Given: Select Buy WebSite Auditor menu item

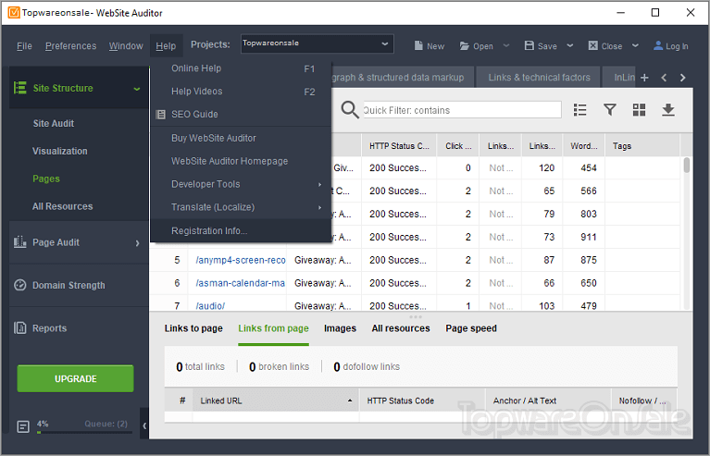Looking at the screenshot, I should click(241, 138).
